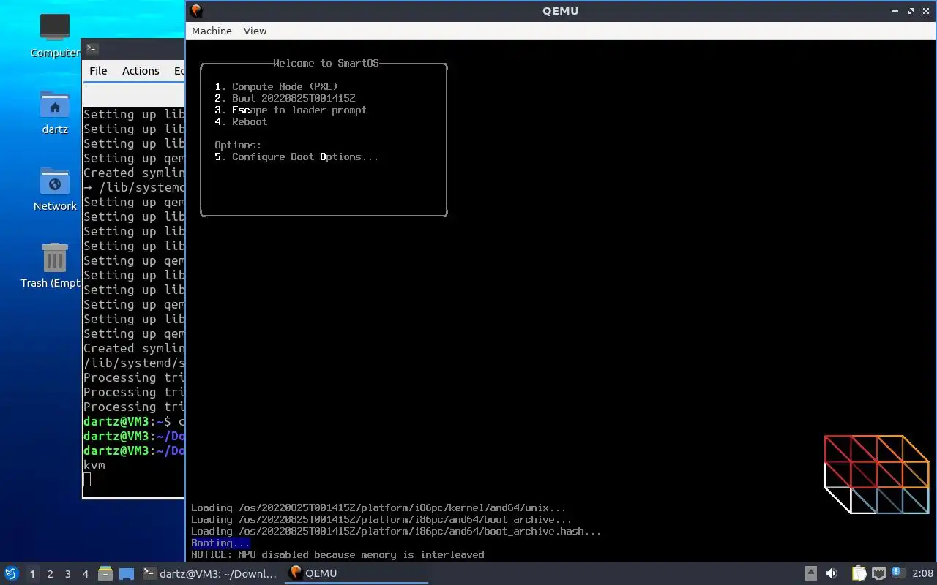Switch to the dartz@VM3 terminal taskbar entry
Image resolution: width=937 pixels, height=585 pixels.
click(x=210, y=573)
